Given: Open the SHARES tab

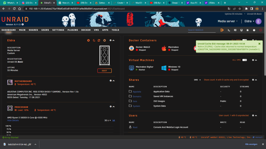Looking at the screenshot, I should (34, 30).
